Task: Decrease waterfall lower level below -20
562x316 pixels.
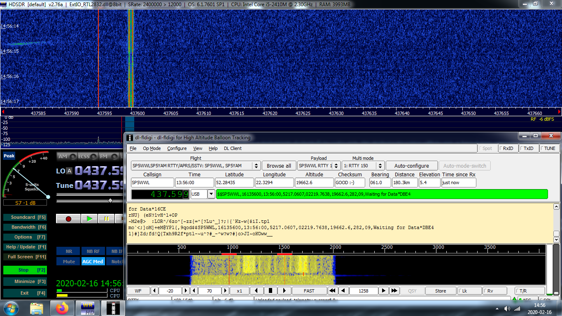Action: [155, 291]
